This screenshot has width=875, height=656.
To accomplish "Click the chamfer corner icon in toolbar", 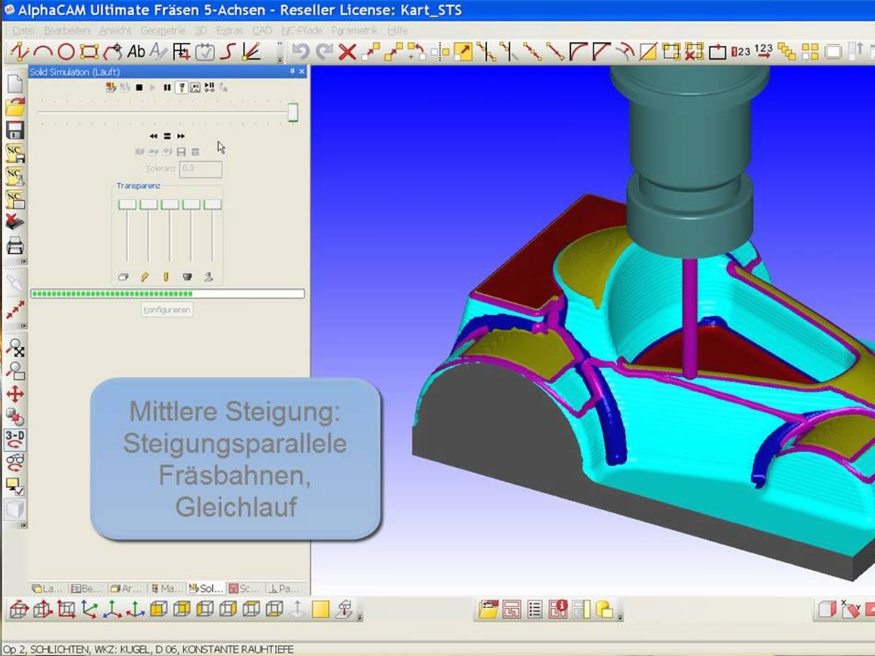I will [602, 52].
